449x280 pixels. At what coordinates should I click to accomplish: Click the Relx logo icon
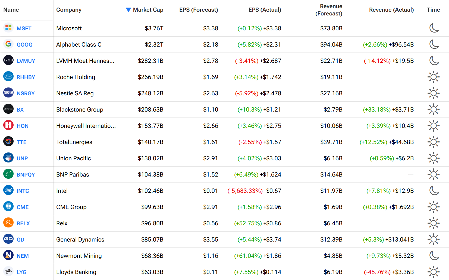8,223
